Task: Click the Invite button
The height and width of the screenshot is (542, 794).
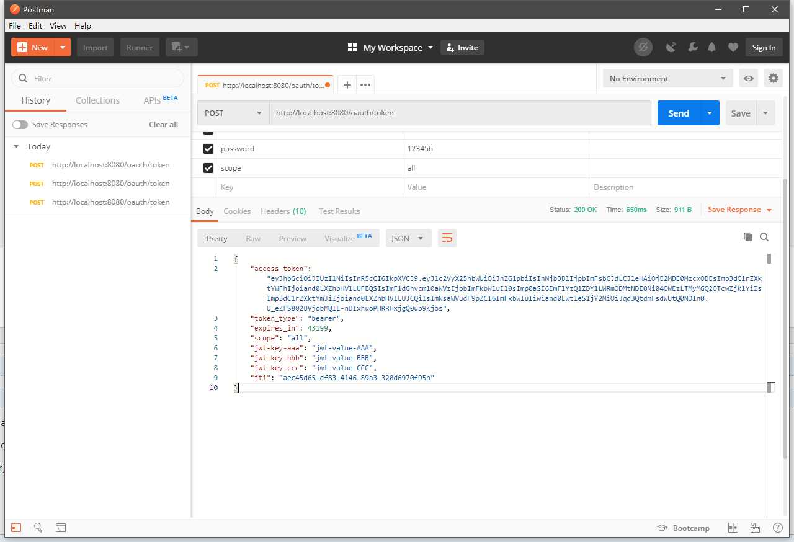Action: (x=462, y=47)
